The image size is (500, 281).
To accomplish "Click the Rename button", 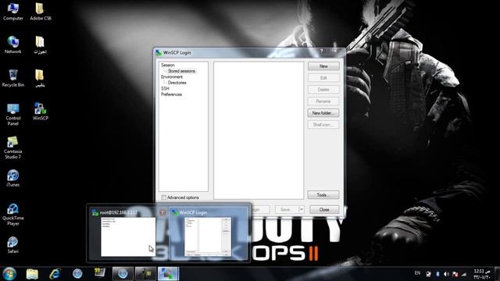I will pyautogui.click(x=323, y=101).
